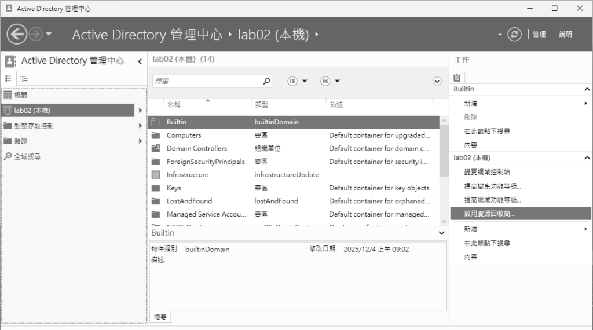Screen dimensions: 593x330
Task: Click the LostAndFound folder icon
Action: 155,201
